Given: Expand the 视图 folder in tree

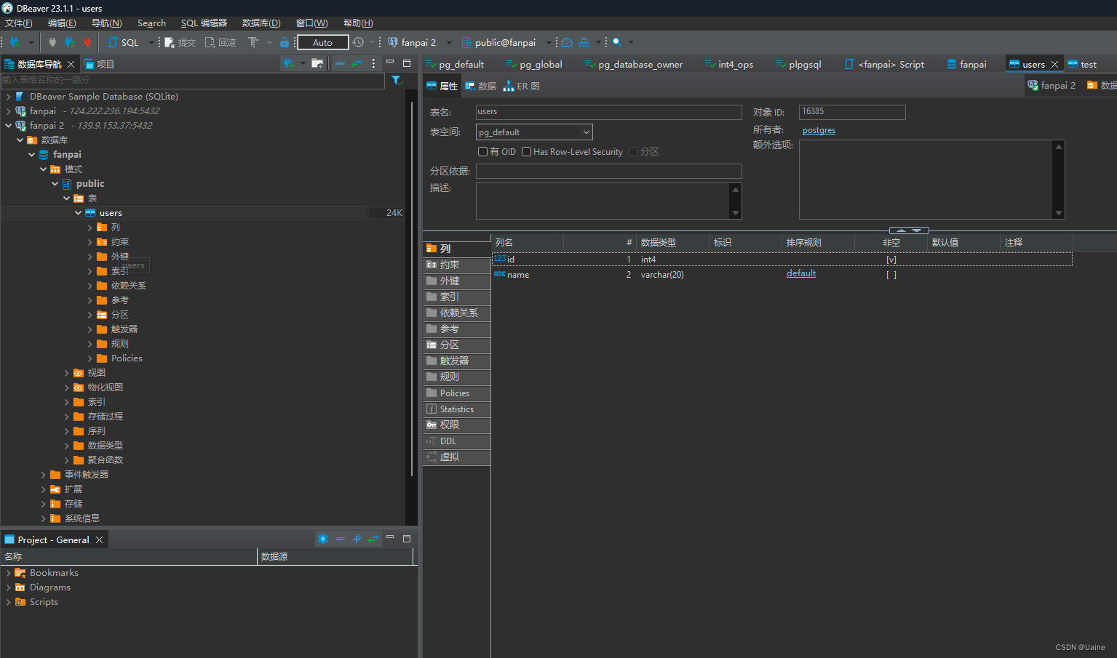Looking at the screenshot, I should (66, 372).
